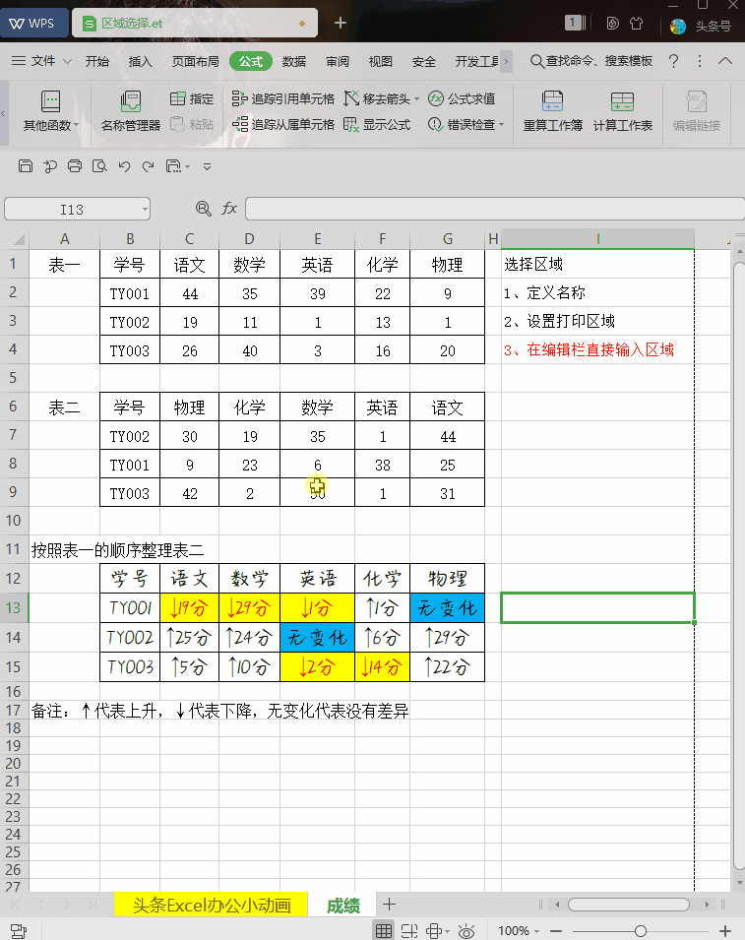Toggle eye protection mode icon

[466, 930]
